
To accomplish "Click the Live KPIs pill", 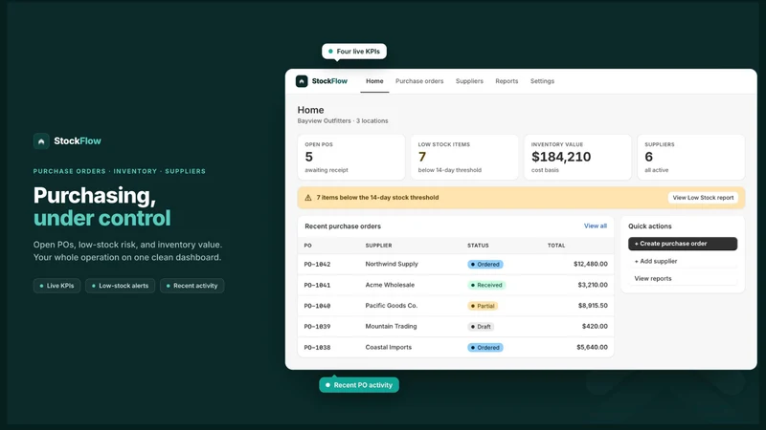I will pos(56,286).
